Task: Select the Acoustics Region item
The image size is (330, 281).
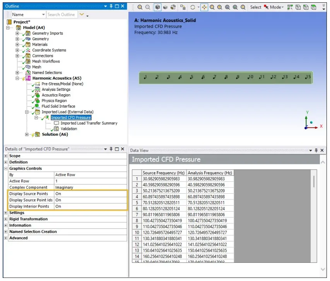Action: [56, 95]
